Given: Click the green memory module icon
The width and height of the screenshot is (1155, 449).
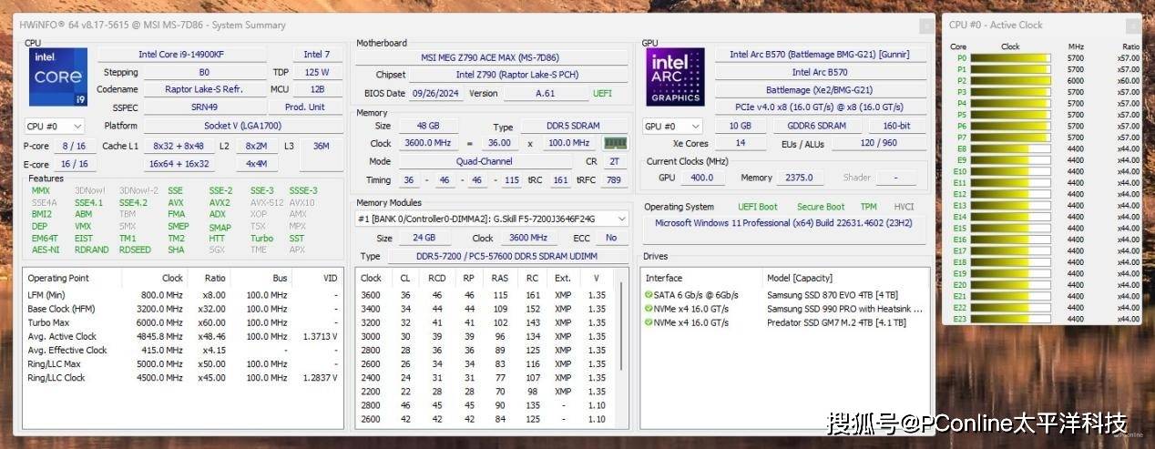Looking at the screenshot, I should pos(616,143).
